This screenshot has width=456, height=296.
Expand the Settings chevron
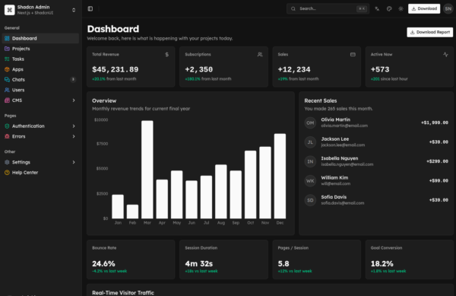74,162
